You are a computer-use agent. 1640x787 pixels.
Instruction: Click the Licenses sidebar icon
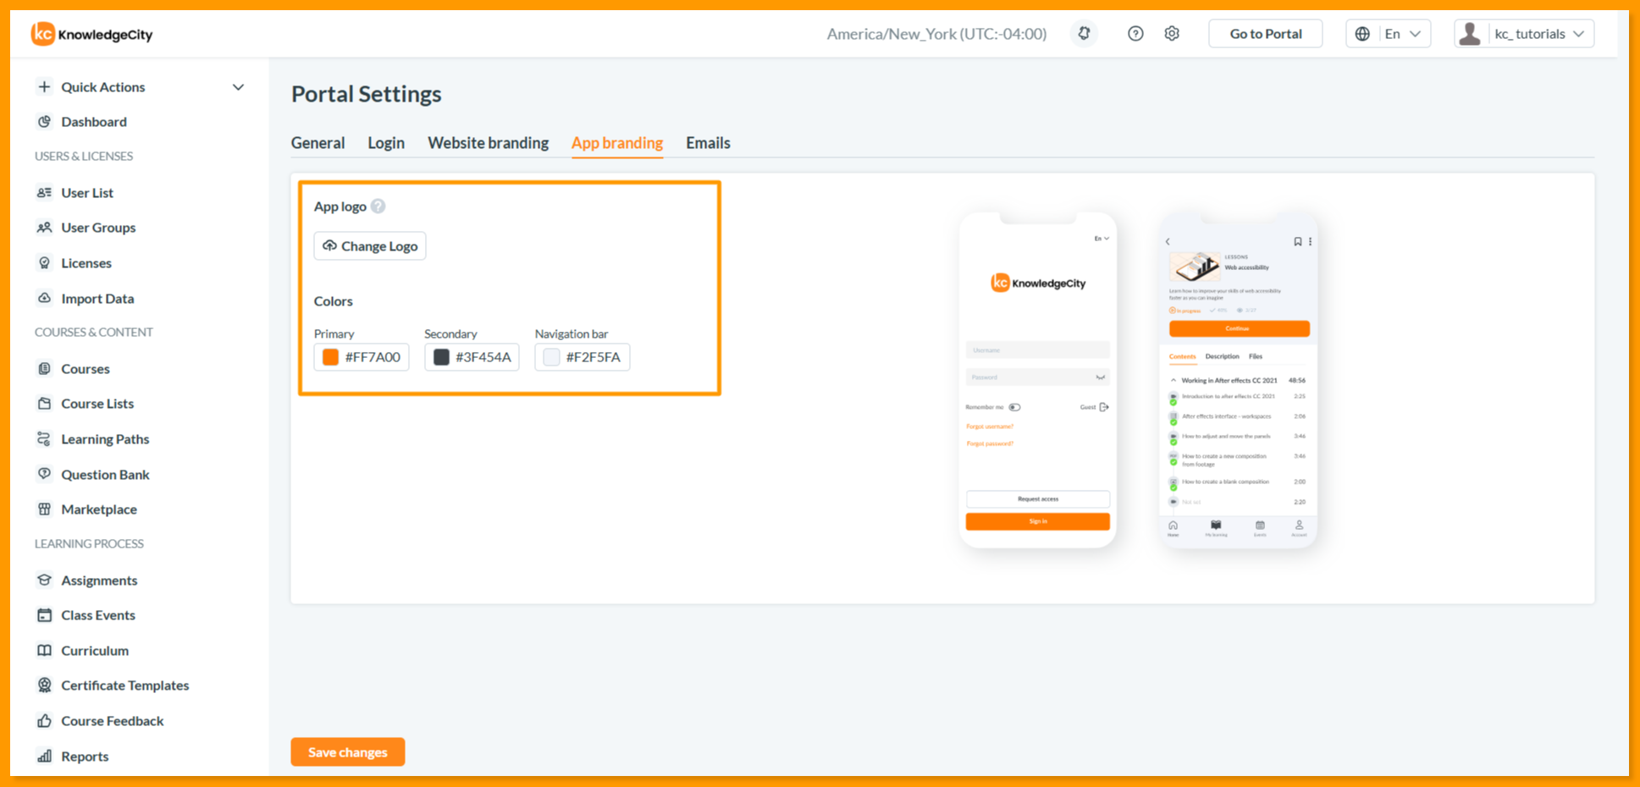pyautogui.click(x=44, y=263)
